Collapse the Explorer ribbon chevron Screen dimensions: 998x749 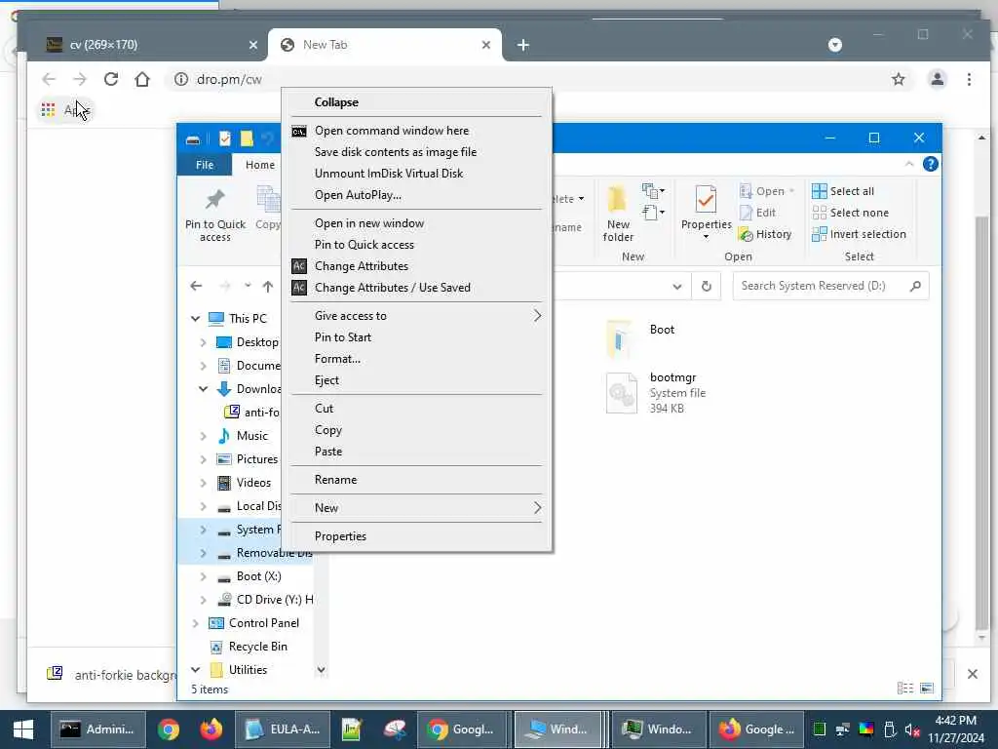[909, 164]
